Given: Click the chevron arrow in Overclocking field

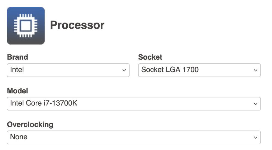Looking at the screenshot, I should point(255,137).
